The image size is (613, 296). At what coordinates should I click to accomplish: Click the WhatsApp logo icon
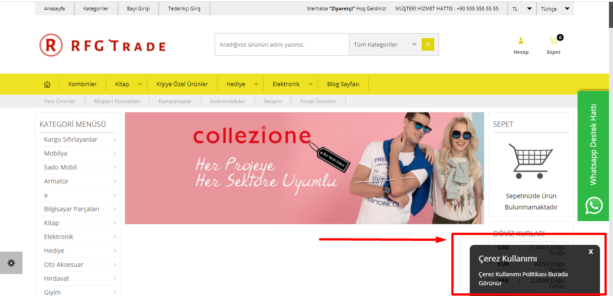(594, 205)
